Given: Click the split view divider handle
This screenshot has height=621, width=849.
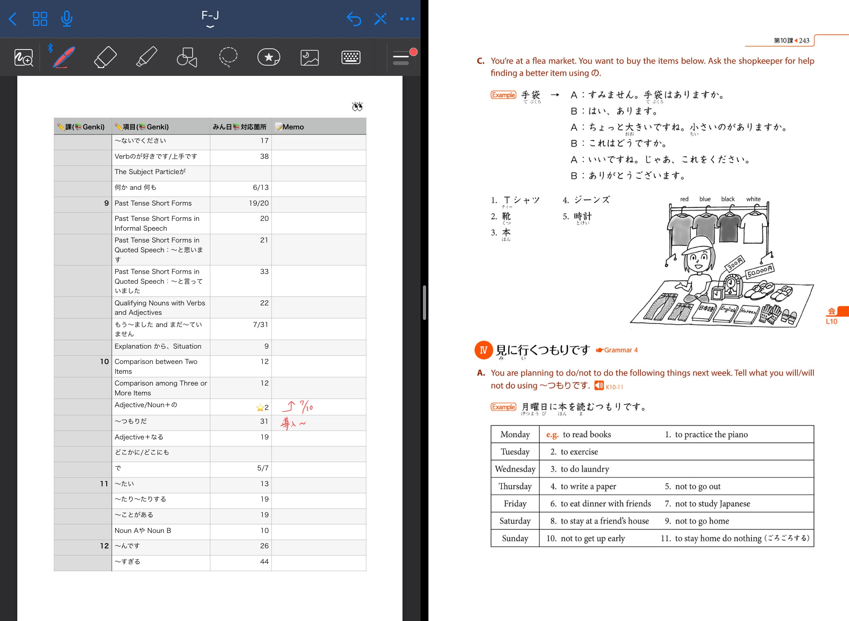Looking at the screenshot, I should 424,303.
